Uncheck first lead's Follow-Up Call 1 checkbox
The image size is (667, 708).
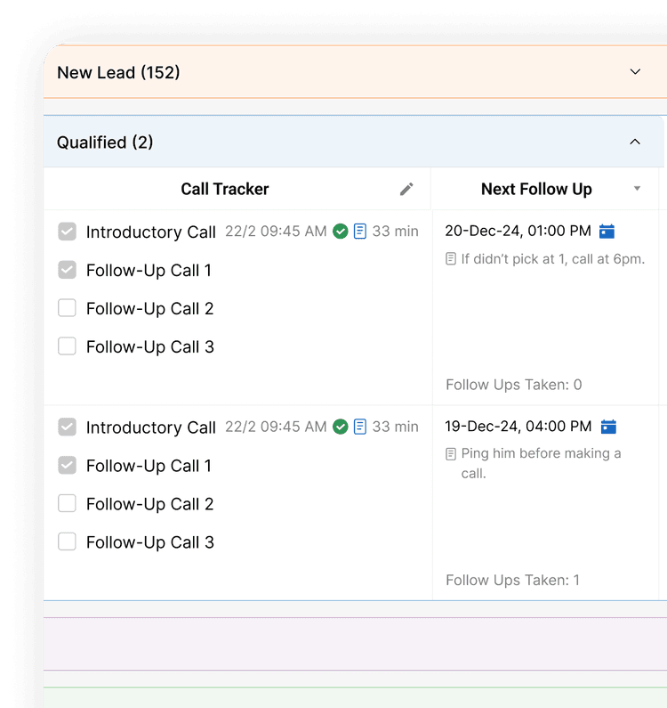[67, 270]
